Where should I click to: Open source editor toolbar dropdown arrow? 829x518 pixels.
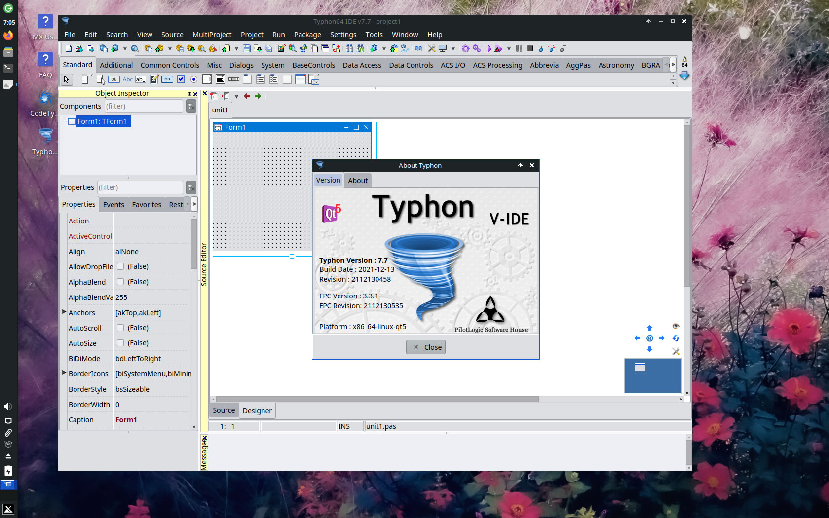tap(236, 96)
